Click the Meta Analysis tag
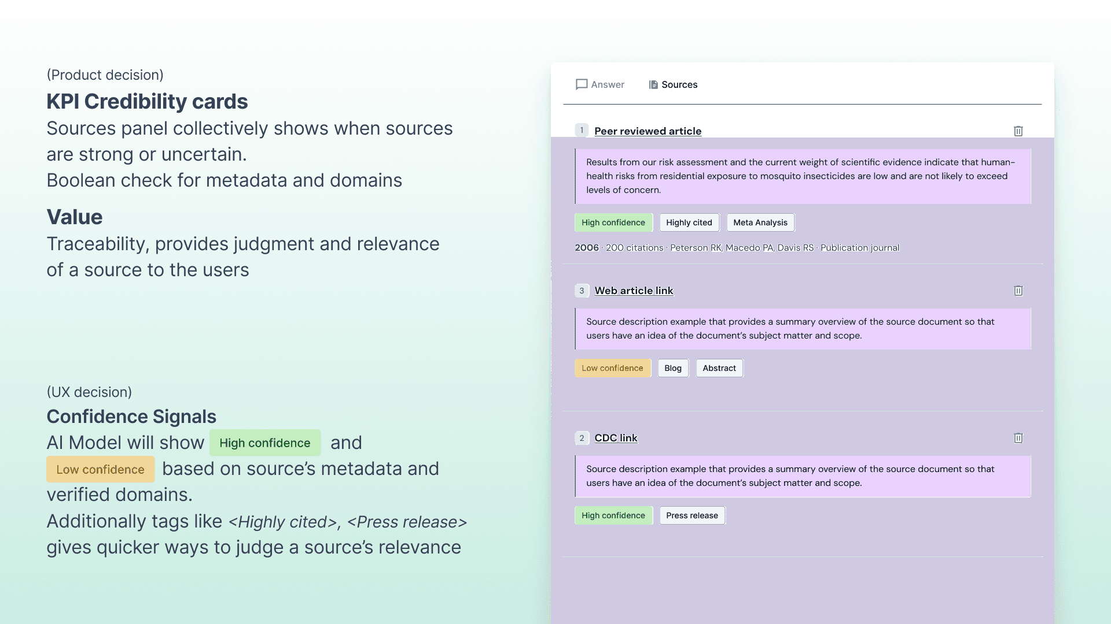The image size is (1111, 624). 760,222
